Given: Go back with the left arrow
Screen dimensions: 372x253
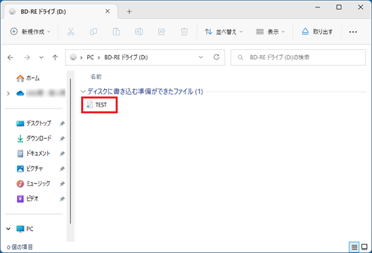Looking at the screenshot, I should tap(10, 57).
